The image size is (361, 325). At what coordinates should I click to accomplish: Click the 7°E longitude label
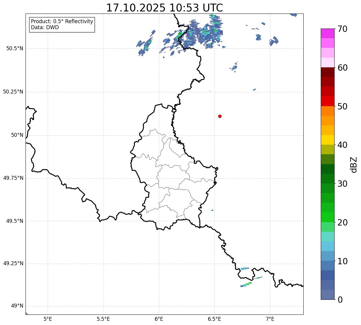270,319
